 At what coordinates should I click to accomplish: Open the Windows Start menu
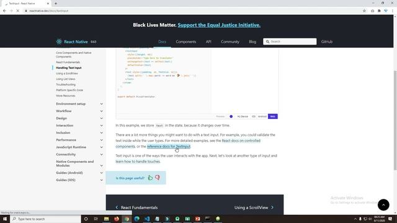5,219
